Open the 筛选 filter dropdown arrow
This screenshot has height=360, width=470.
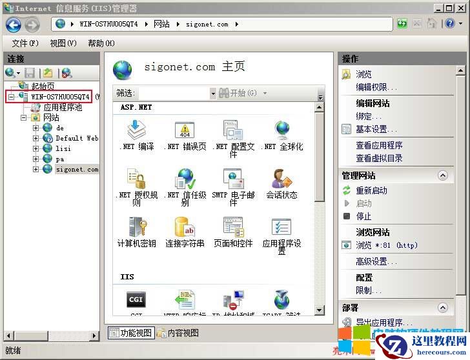click(213, 94)
